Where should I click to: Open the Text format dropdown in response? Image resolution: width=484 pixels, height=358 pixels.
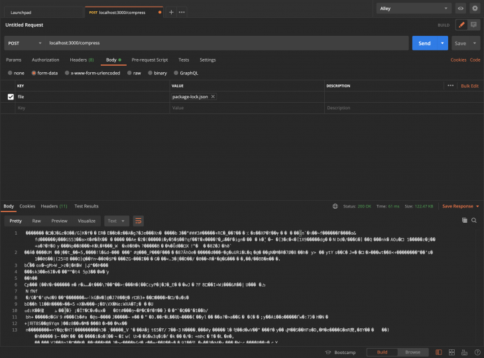tap(115, 221)
